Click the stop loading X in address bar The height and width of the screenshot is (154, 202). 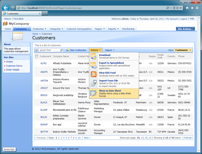(180, 8)
